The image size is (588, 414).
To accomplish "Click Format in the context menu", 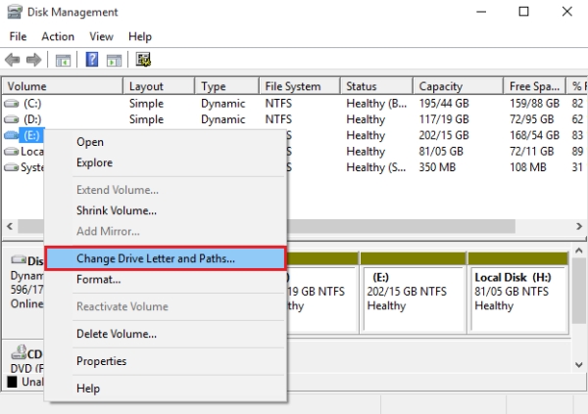I will coord(98,279).
